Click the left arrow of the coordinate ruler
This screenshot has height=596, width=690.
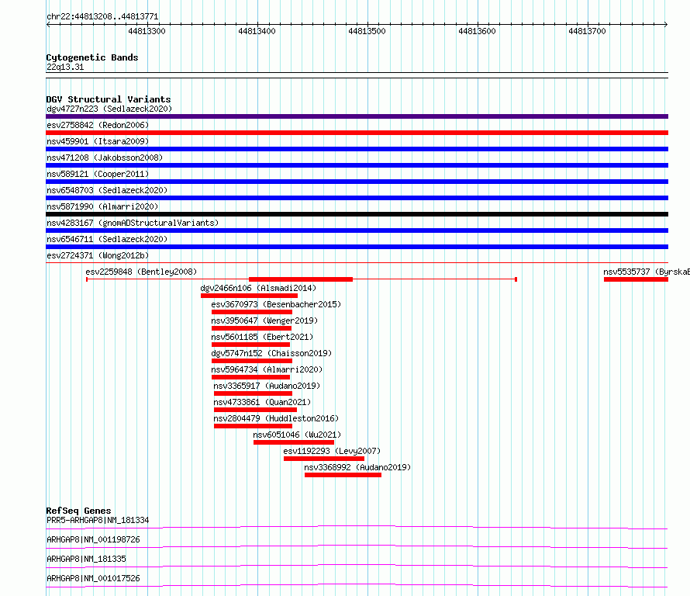pyautogui.click(x=48, y=24)
